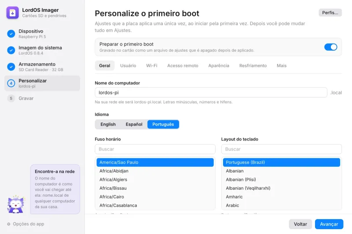
Task: Choose Español as the language
Action: (134, 124)
